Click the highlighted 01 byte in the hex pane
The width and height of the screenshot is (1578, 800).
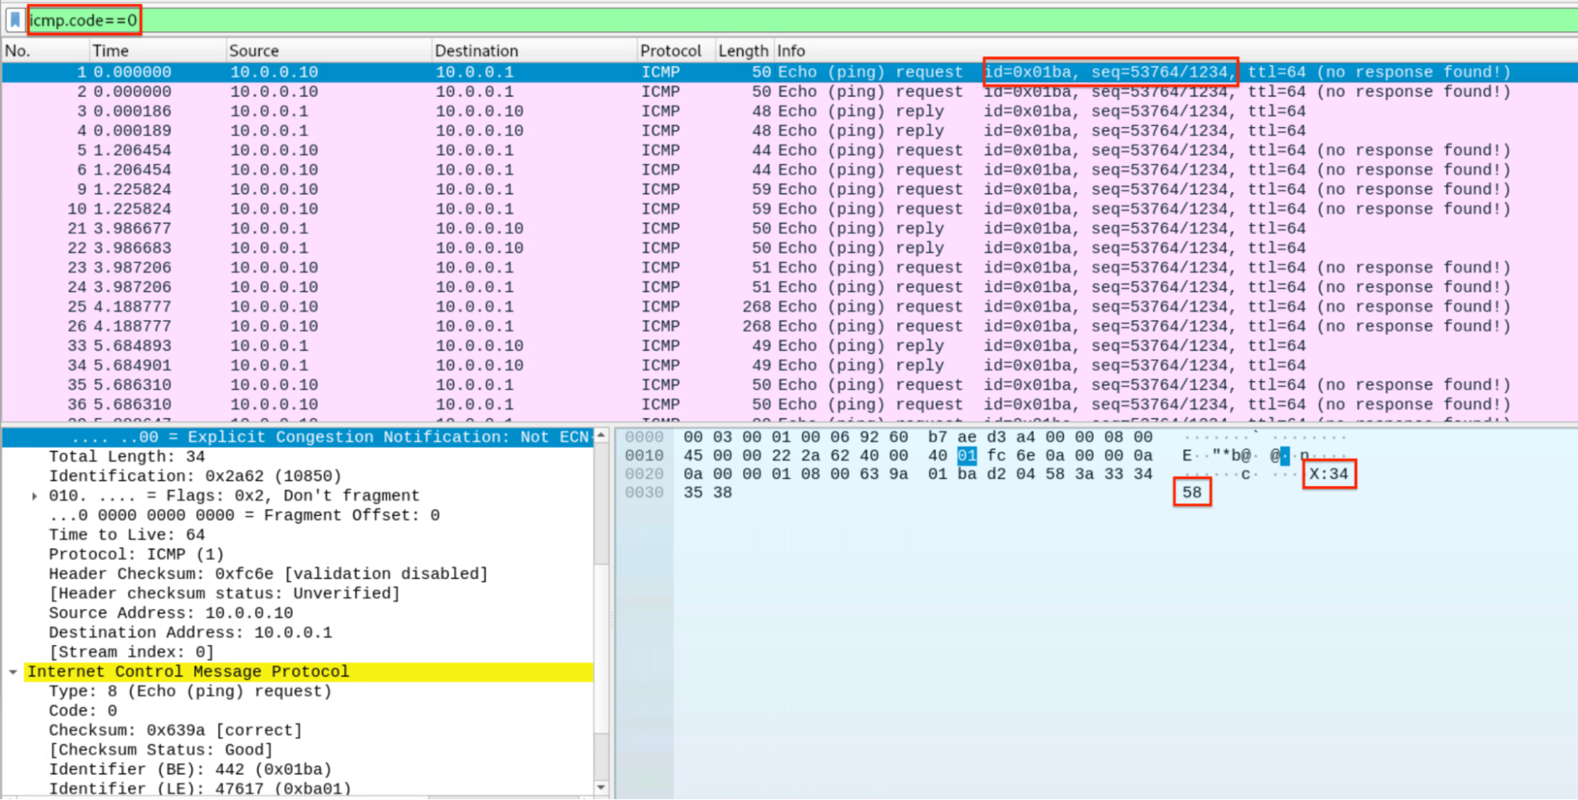tap(969, 455)
